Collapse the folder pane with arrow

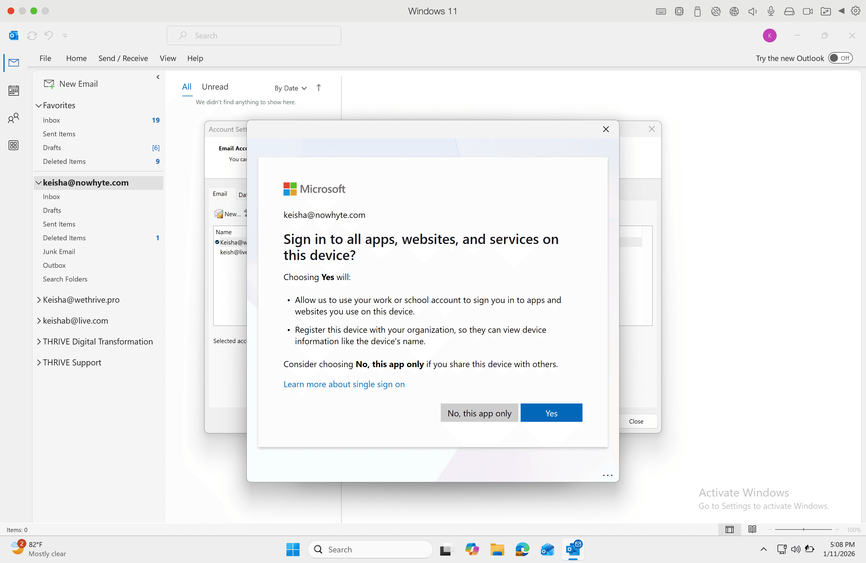click(x=158, y=77)
